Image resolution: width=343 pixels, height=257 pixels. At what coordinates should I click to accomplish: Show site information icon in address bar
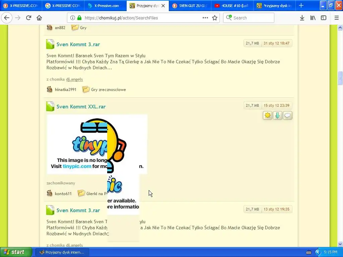coord(73,18)
